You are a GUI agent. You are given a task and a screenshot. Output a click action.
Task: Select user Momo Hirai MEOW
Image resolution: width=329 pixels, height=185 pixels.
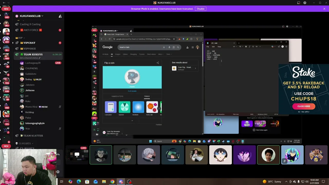point(41,107)
